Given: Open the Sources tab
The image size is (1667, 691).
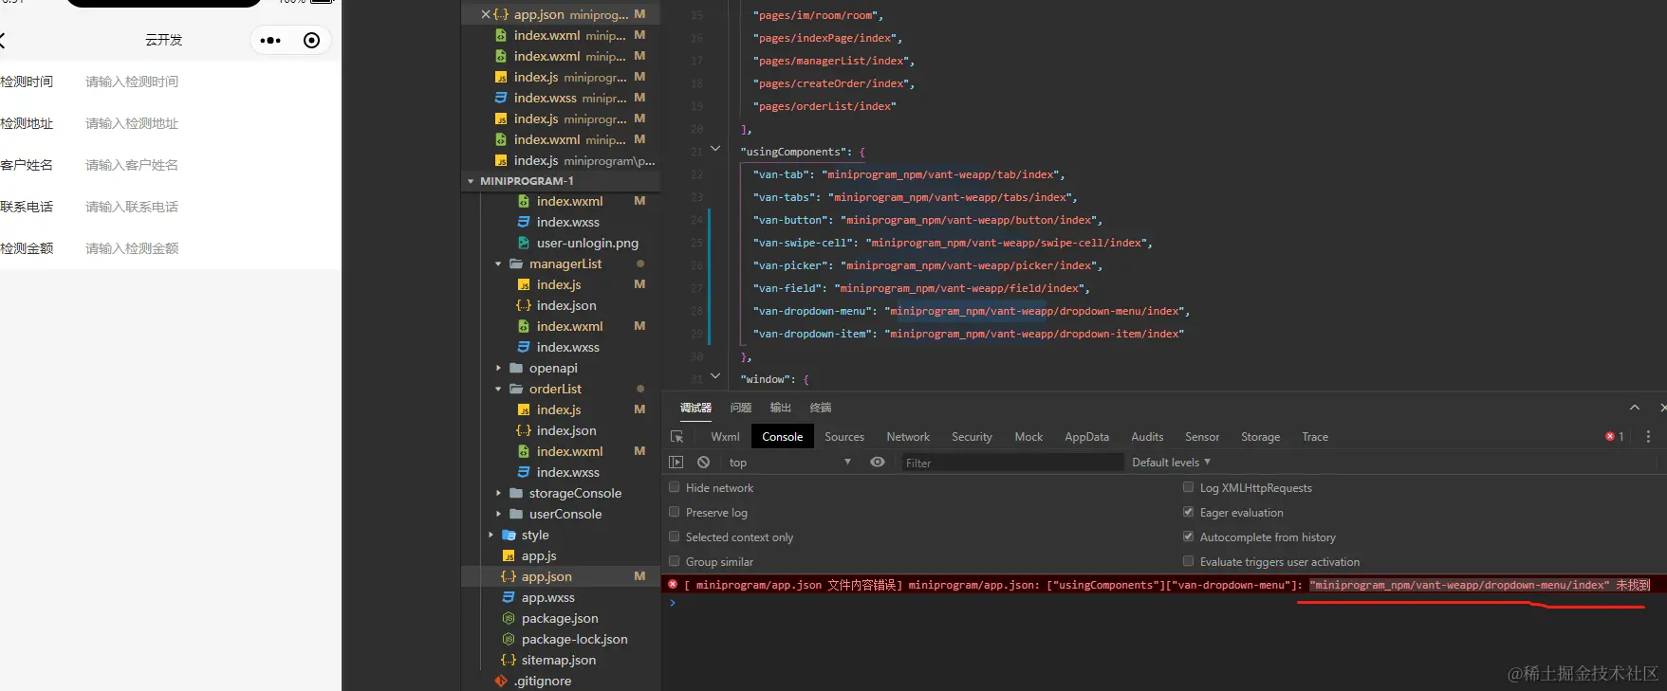Looking at the screenshot, I should coord(843,437).
